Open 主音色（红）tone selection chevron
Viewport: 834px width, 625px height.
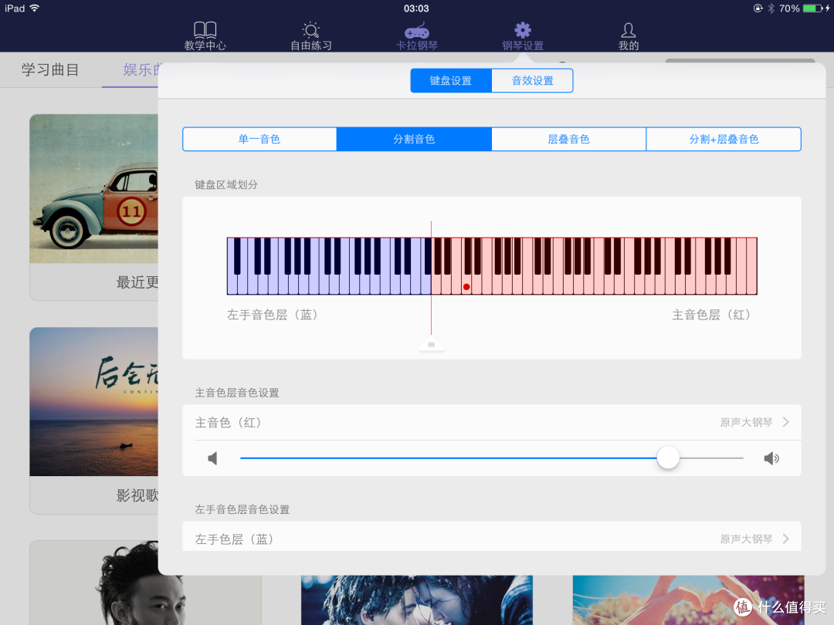[786, 422]
